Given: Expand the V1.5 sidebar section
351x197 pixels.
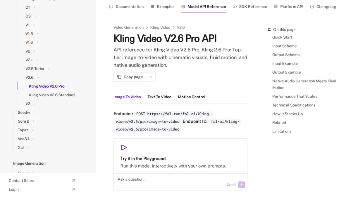Looking at the screenshot, I should coord(37,34).
